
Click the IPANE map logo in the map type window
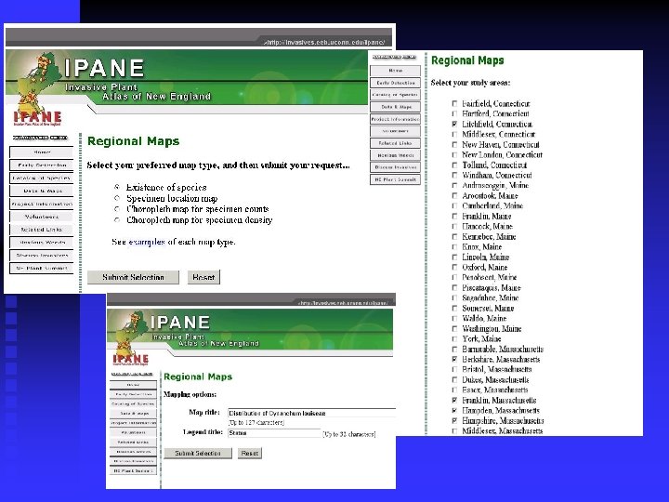[x=38, y=89]
